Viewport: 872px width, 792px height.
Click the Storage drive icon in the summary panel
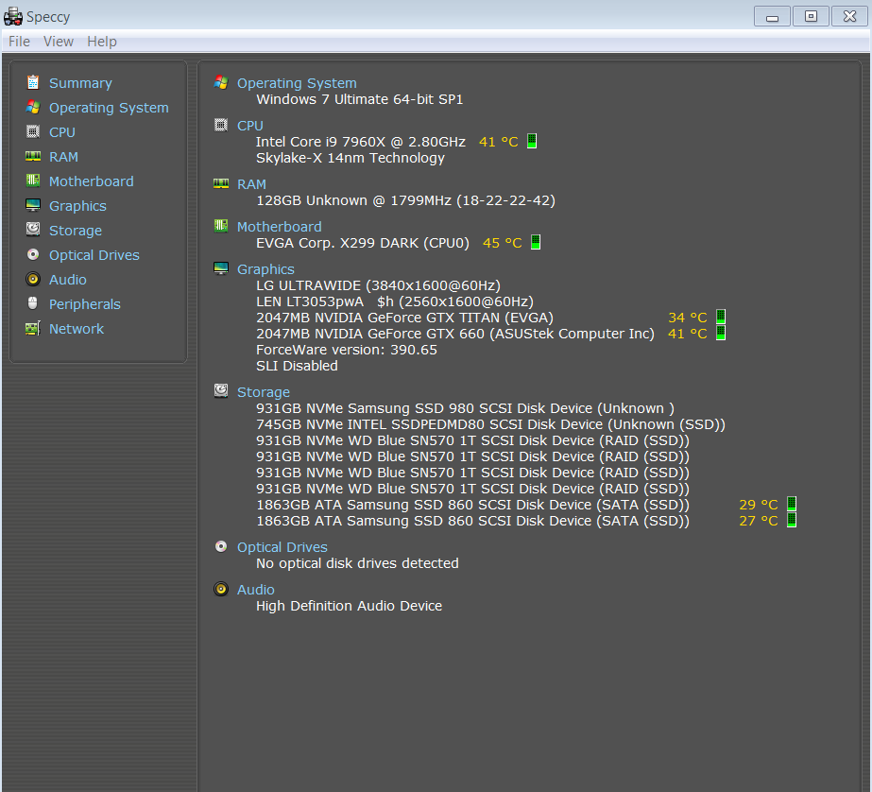pyautogui.click(x=221, y=391)
